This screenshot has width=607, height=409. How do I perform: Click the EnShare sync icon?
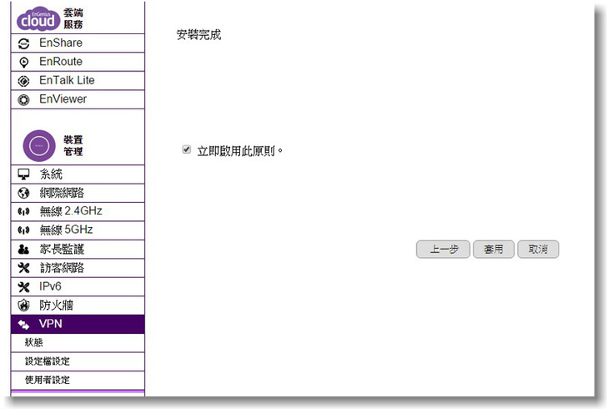click(x=23, y=43)
